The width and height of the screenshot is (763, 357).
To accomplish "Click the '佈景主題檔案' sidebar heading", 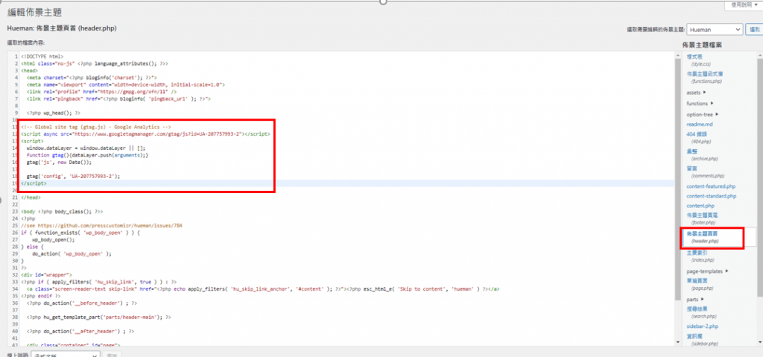I will (702, 45).
